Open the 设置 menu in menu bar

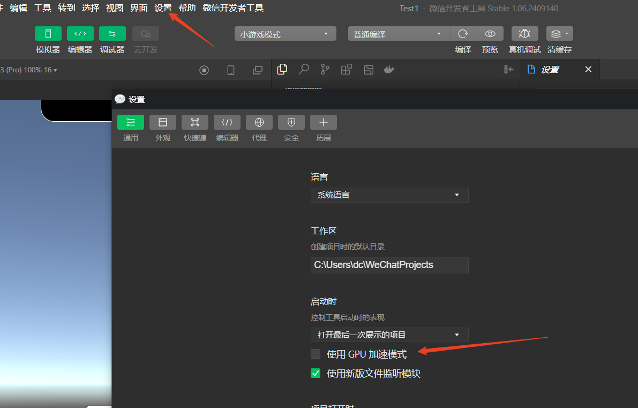tap(163, 8)
